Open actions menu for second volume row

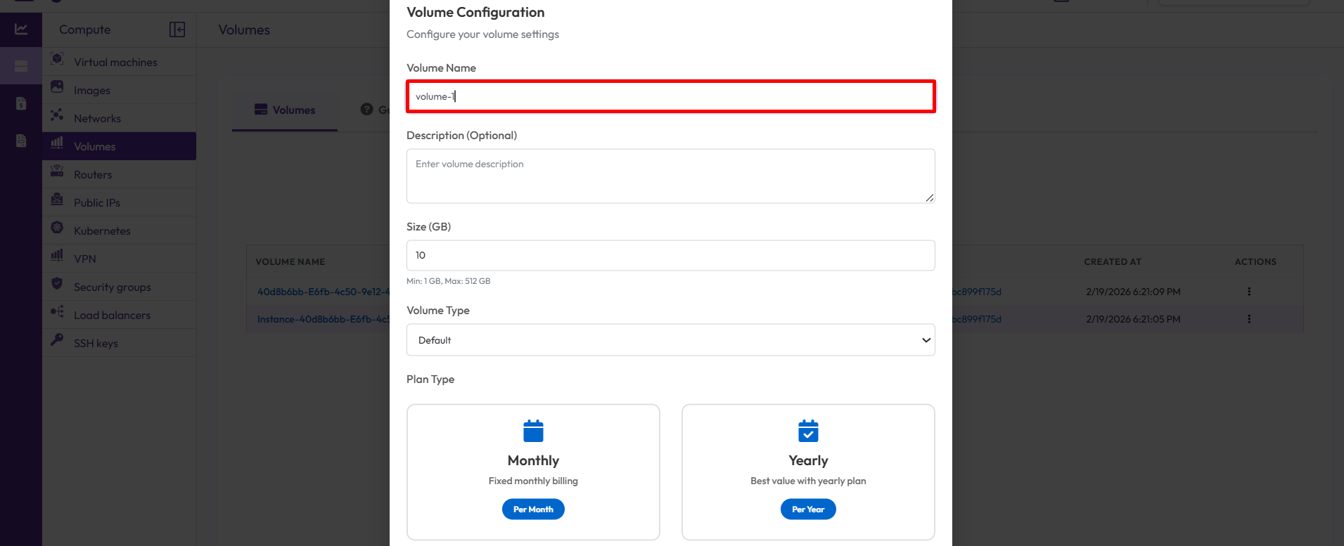pyautogui.click(x=1249, y=319)
